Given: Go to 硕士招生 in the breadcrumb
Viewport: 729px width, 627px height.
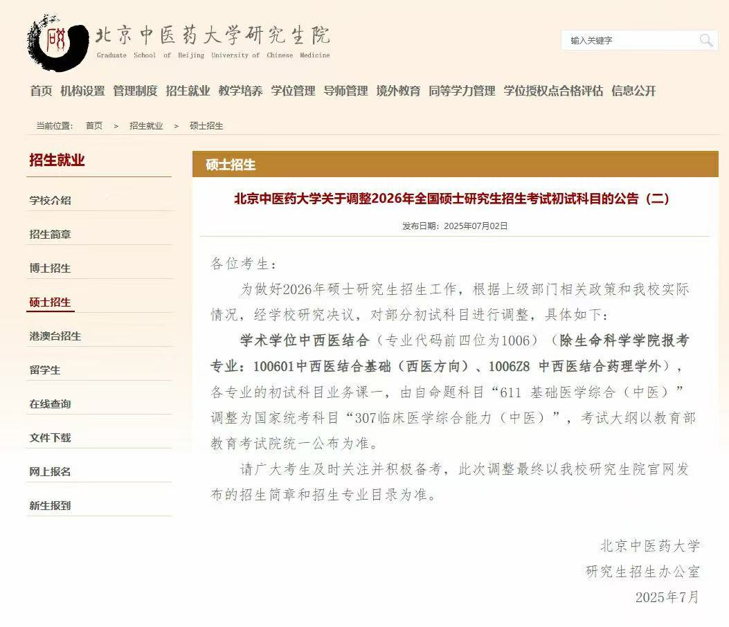Looking at the screenshot, I should [x=206, y=125].
